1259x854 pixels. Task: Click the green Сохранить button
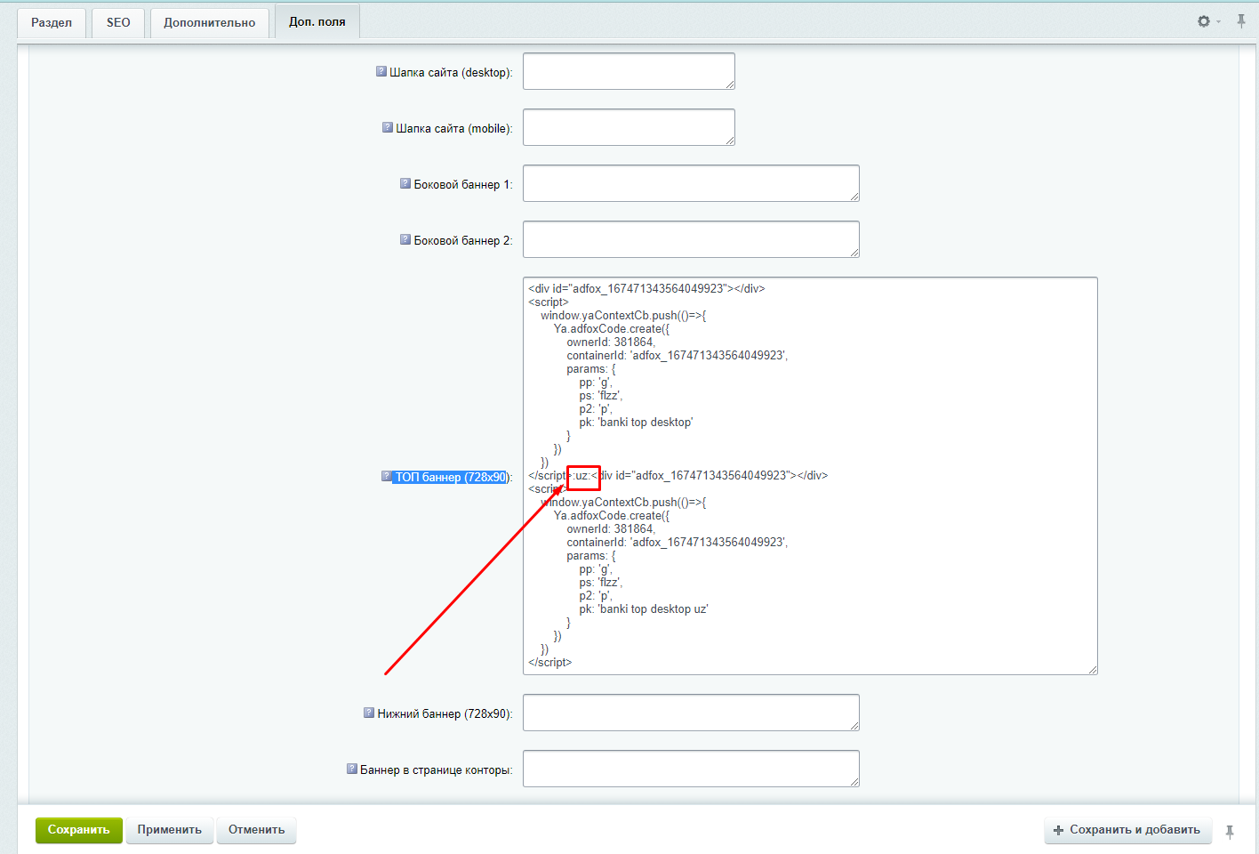(79, 830)
